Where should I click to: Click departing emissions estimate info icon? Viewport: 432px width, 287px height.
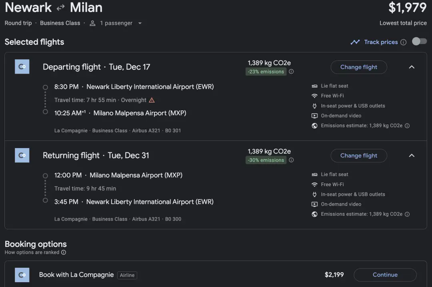click(407, 126)
